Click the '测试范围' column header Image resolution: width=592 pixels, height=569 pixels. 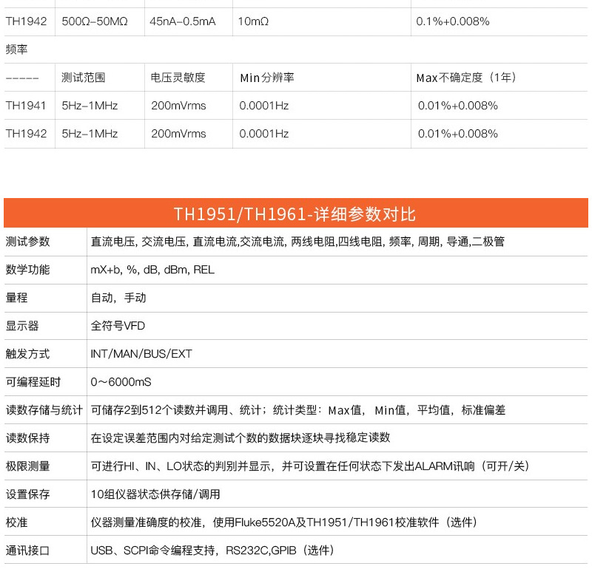pyautogui.click(x=84, y=78)
